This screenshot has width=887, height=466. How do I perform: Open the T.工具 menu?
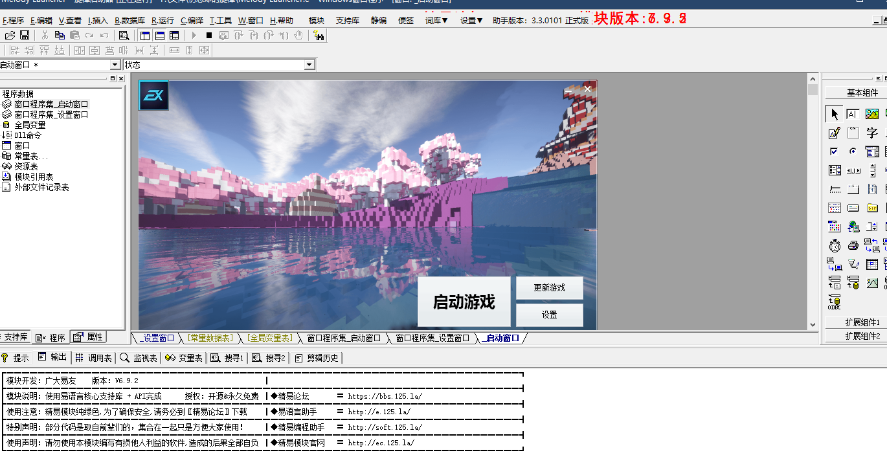(221, 20)
